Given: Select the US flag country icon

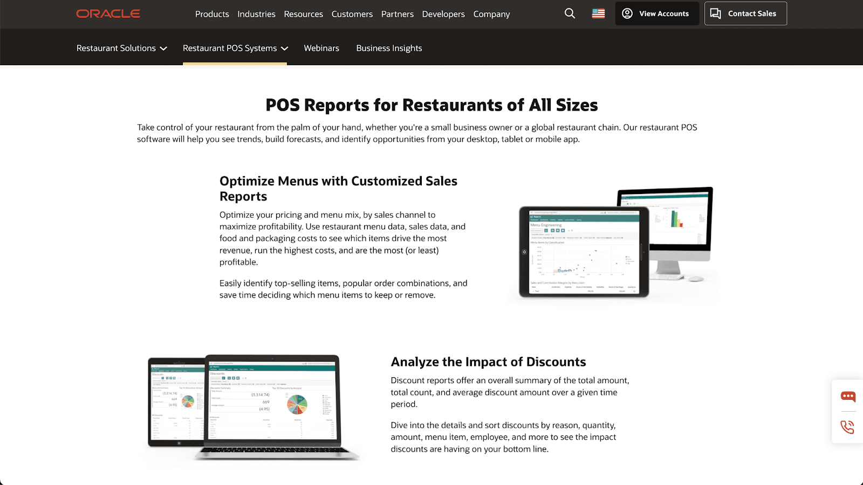Looking at the screenshot, I should click(598, 13).
